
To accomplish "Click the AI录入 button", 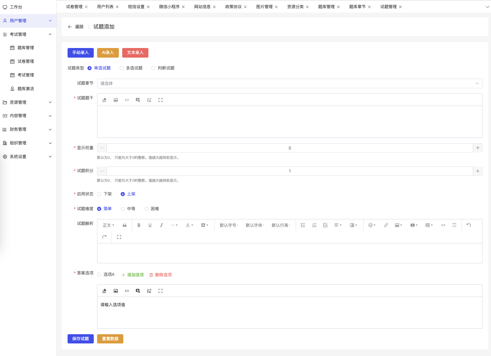I will point(108,53).
